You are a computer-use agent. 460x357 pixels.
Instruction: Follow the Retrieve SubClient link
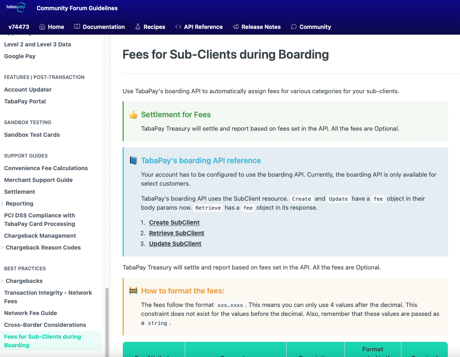pos(177,233)
